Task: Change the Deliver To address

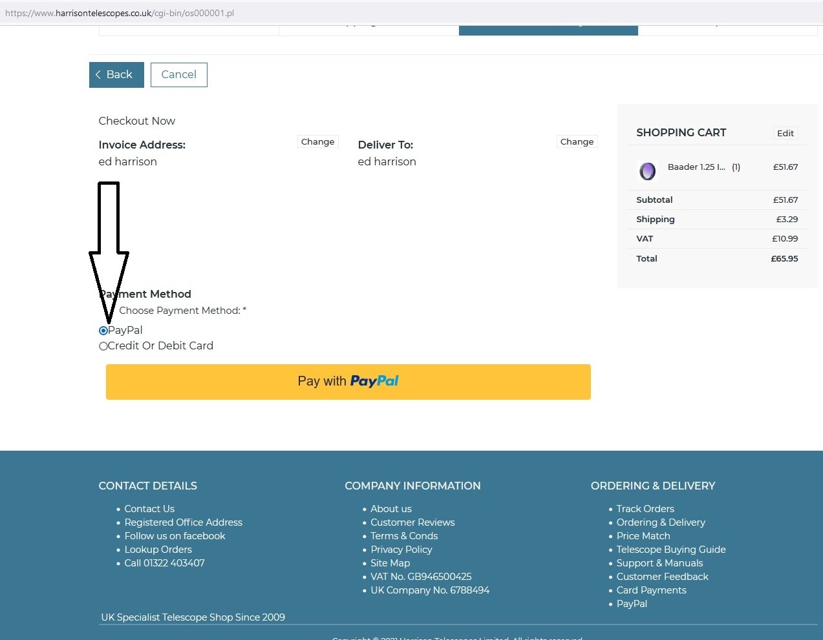Action: point(577,142)
